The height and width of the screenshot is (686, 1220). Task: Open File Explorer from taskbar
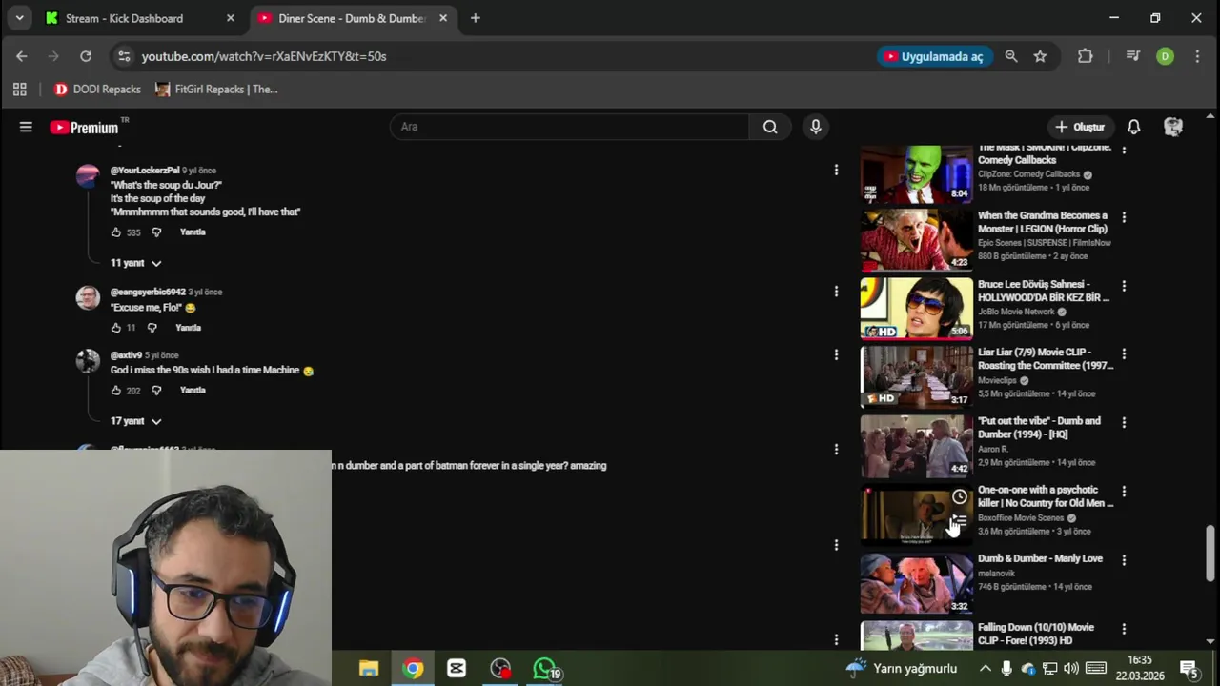(369, 669)
